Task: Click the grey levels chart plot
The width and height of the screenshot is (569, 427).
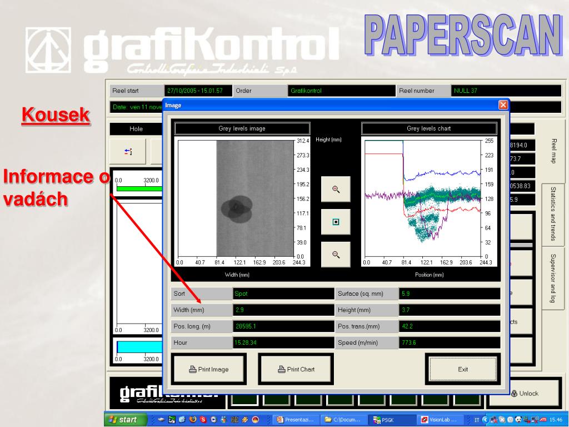Action: pyautogui.click(x=423, y=198)
